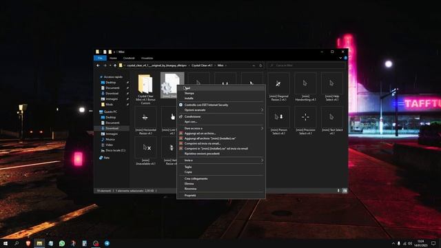Click the Condivisione context menu entry
Screen dimensions: 441x248
click(x=220, y=116)
